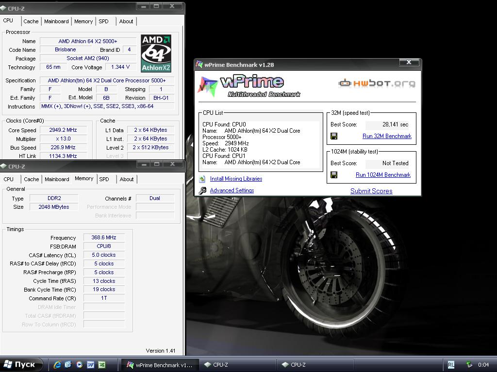Switch to About tab in lower CPU-Z
Screen dimensions: 497x372
pos(127,179)
